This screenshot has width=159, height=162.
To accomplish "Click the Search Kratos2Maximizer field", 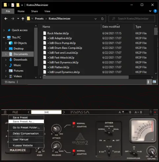I will [x=132, y=18].
